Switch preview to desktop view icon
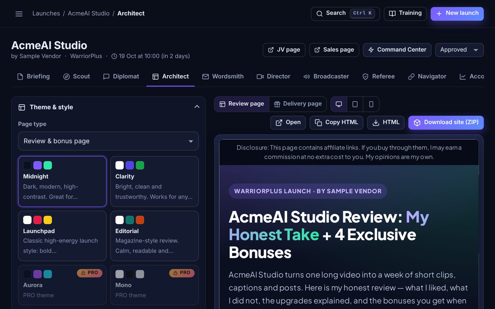Screen dimensions: 495x309 (x=339, y=104)
